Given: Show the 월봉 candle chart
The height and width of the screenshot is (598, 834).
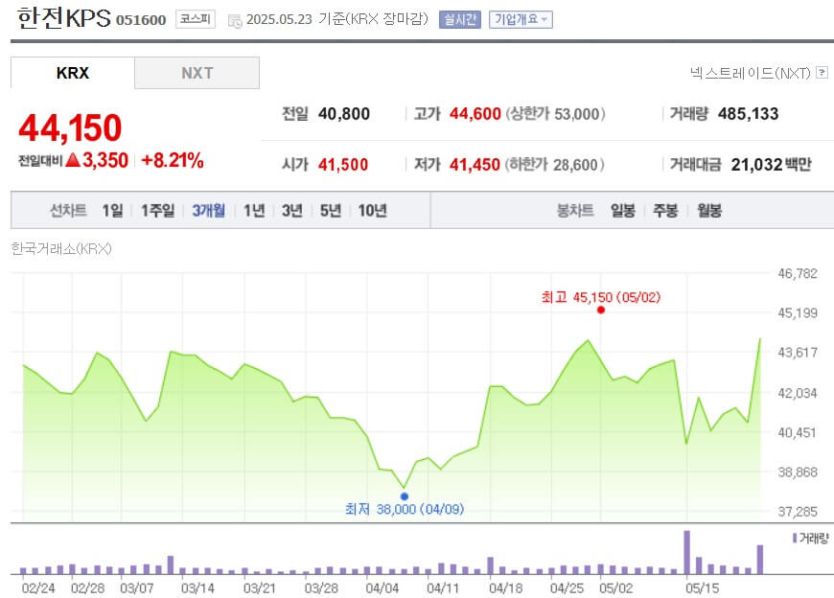Looking at the screenshot, I should [x=709, y=211].
